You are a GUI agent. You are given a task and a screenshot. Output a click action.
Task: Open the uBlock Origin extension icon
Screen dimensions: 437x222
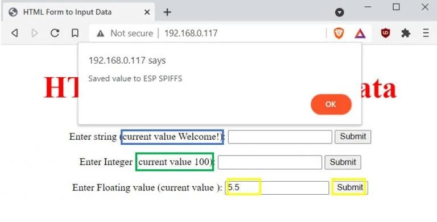(x=385, y=33)
